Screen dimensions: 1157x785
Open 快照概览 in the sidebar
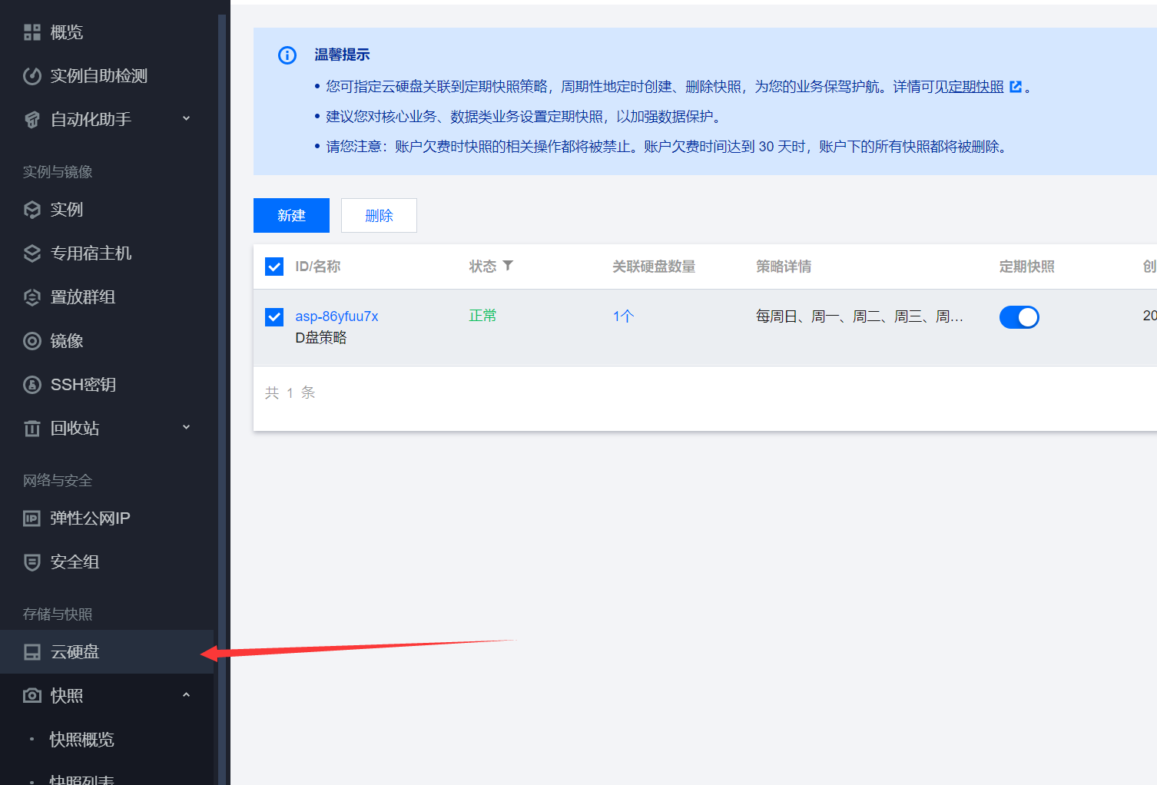tap(81, 740)
